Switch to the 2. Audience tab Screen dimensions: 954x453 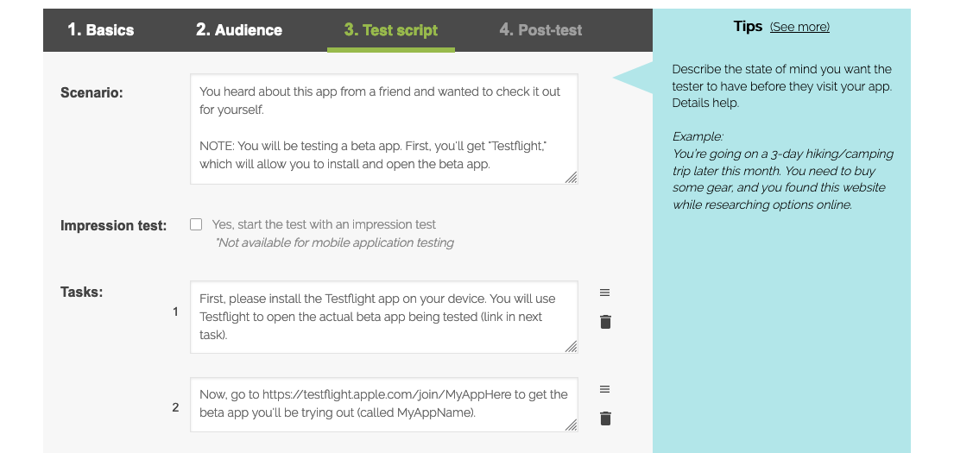pos(238,30)
